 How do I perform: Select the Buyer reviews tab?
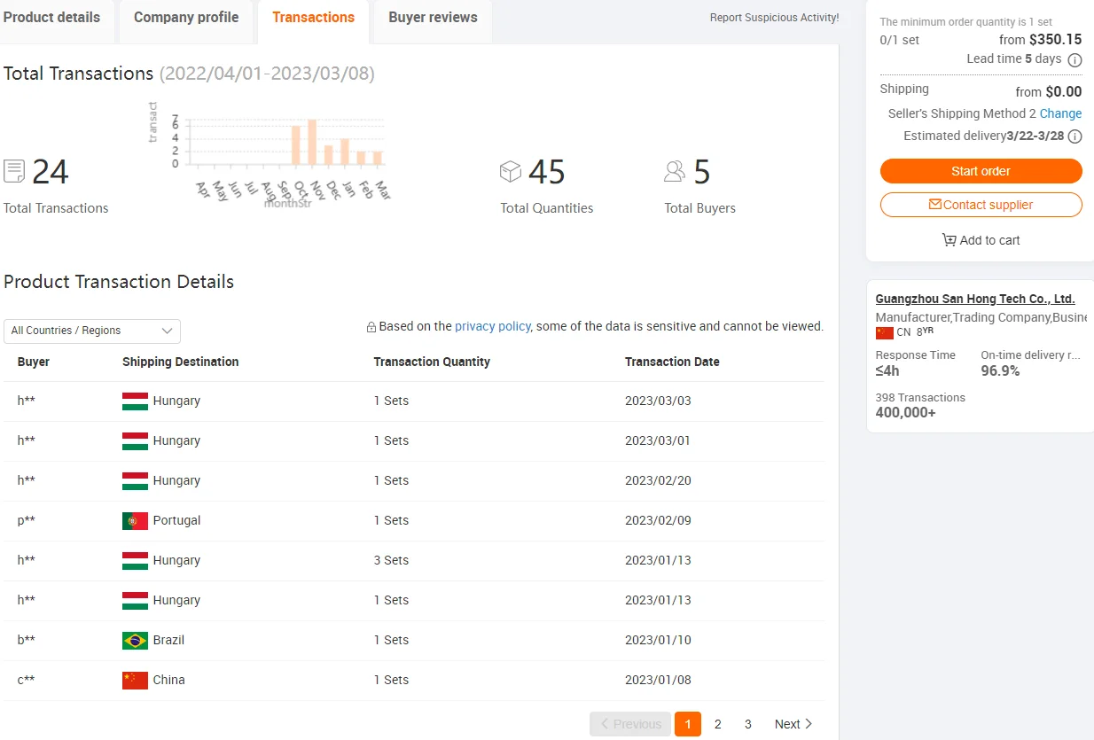coord(433,18)
